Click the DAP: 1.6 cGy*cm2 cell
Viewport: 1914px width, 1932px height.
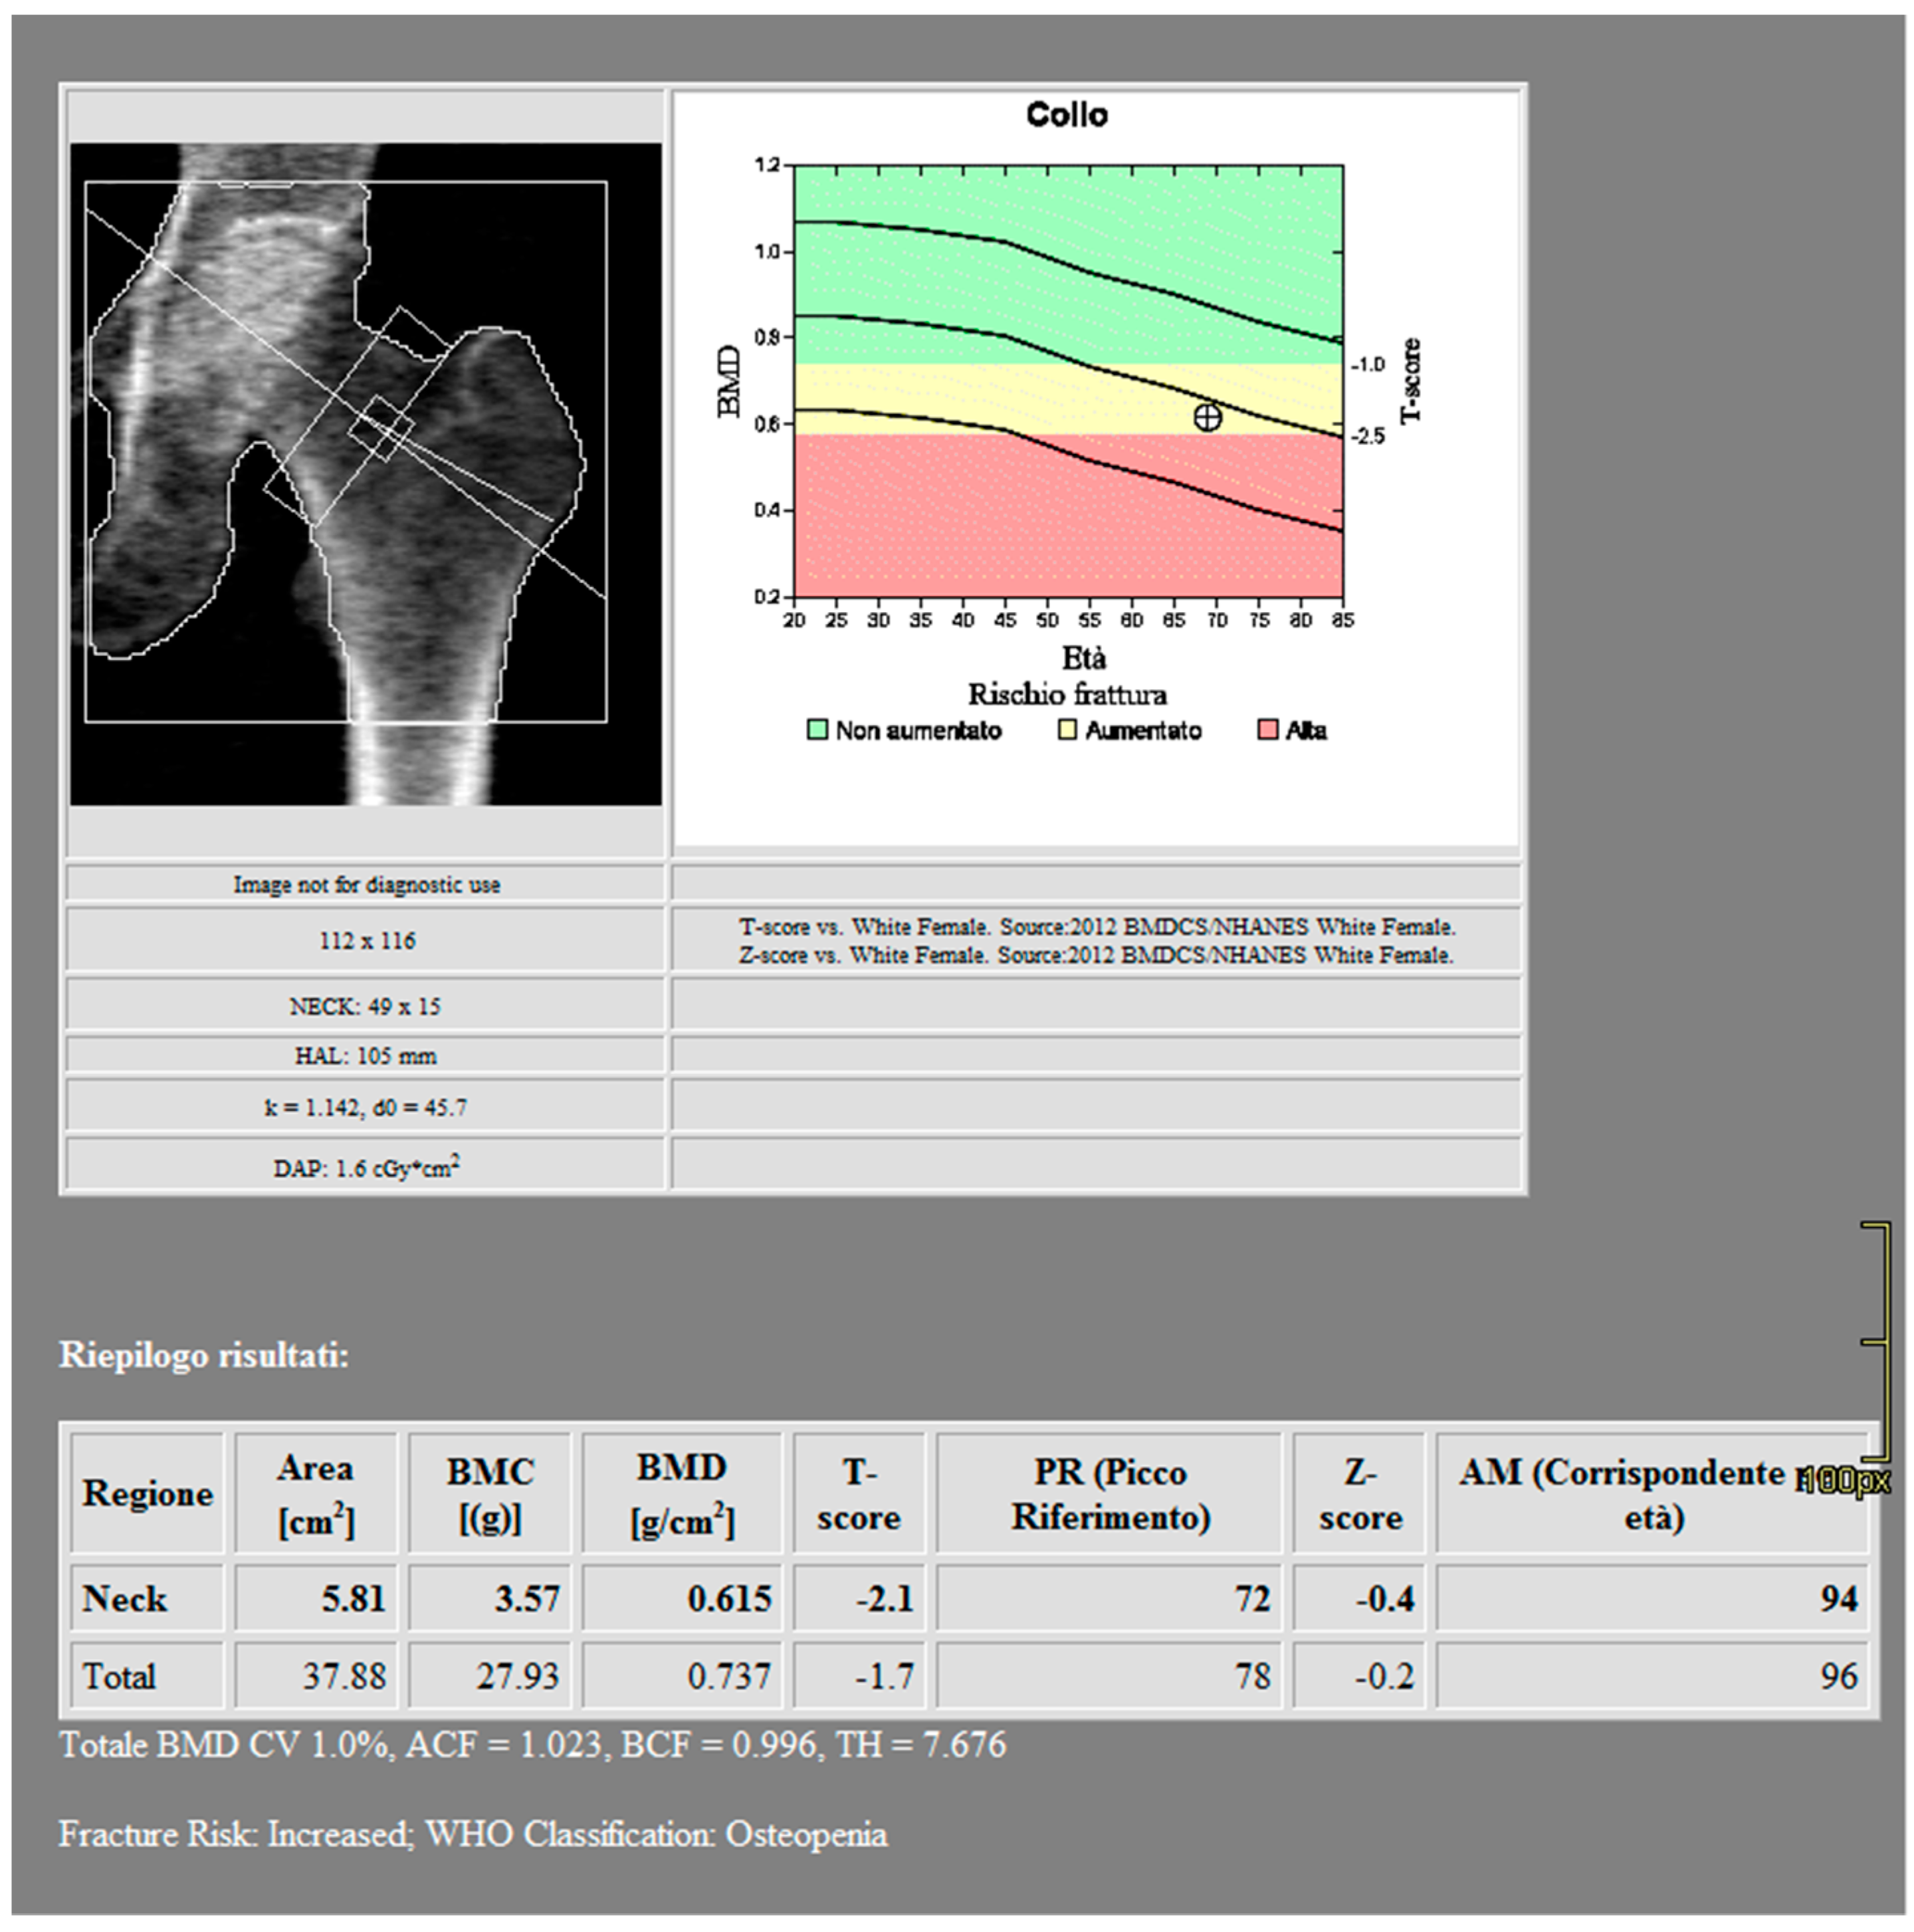(x=366, y=1167)
